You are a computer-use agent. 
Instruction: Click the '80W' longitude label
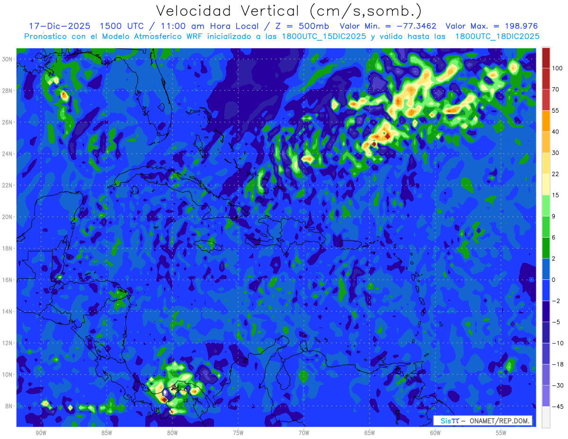click(172, 433)
